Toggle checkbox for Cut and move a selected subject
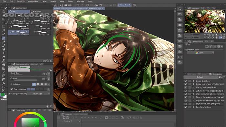The image size is (226, 127). tap(186, 91)
